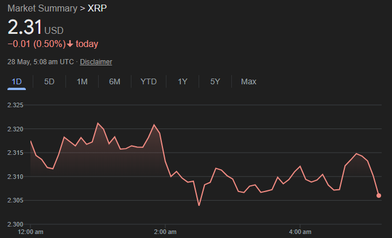392x238 pixels.
Task: Click the 4:00 am time label
Action: 300,232
